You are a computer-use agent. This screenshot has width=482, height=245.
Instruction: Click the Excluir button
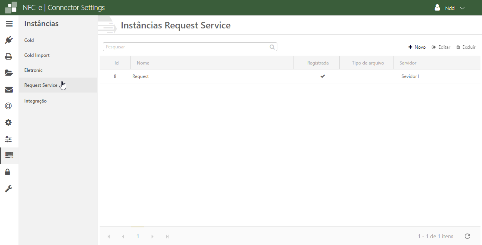coord(466,47)
